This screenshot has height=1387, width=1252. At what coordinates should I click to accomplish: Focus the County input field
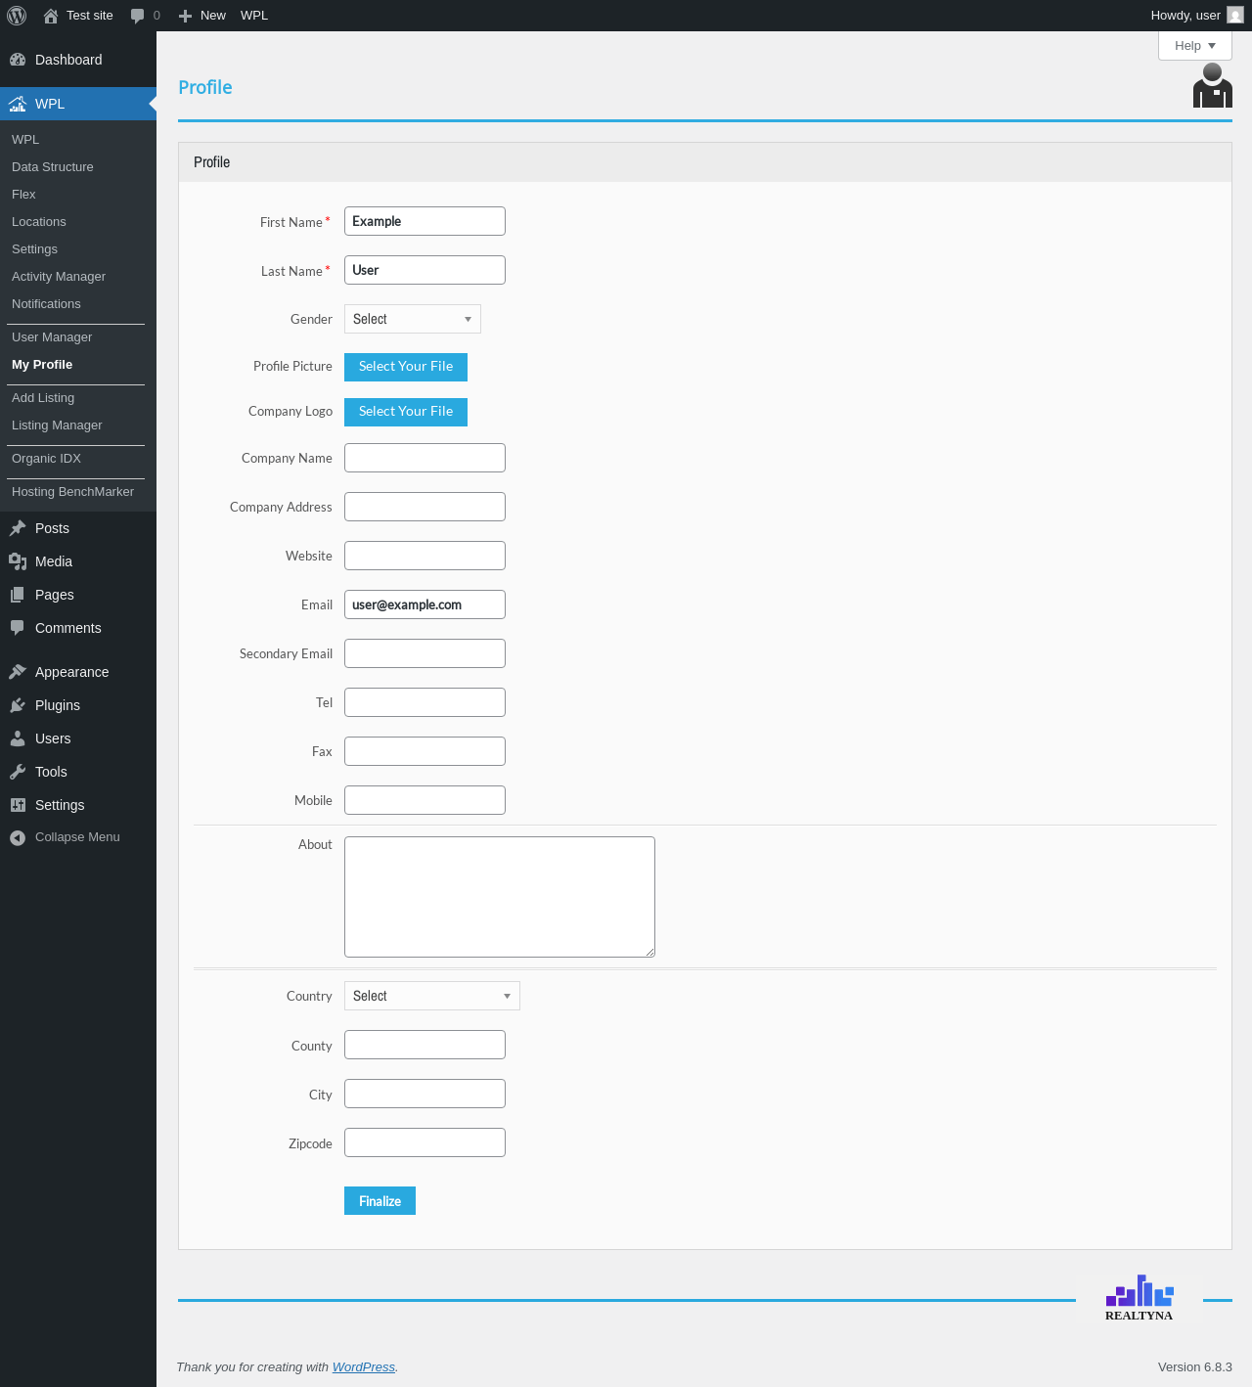pyautogui.click(x=425, y=1045)
